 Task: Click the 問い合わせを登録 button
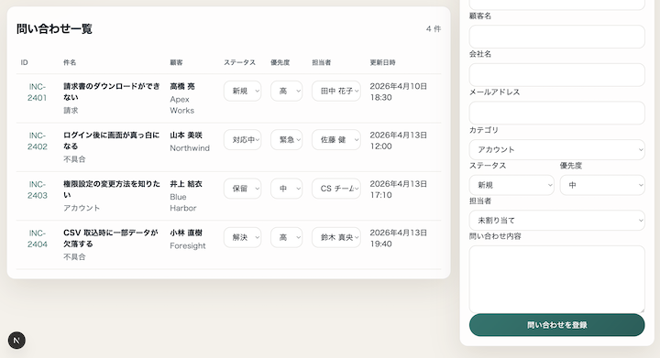click(x=557, y=325)
